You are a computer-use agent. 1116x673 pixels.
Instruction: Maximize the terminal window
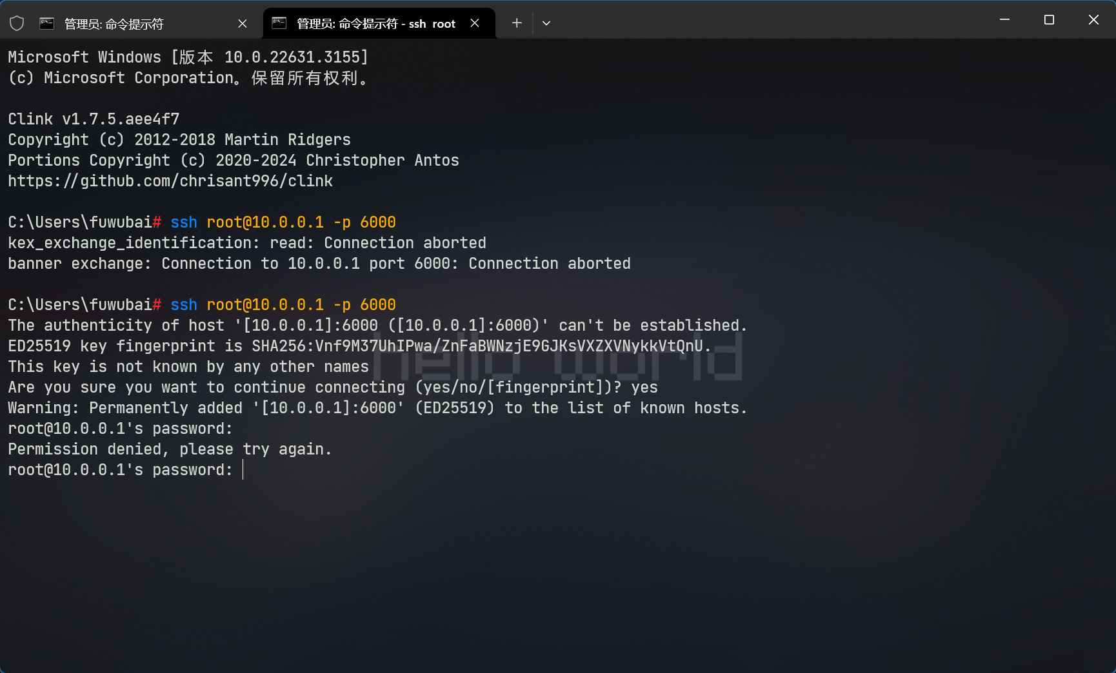(1049, 20)
